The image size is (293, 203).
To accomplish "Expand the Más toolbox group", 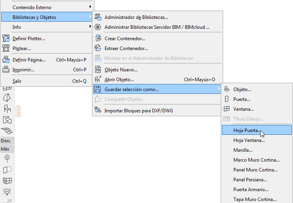I will click(x=7, y=149).
